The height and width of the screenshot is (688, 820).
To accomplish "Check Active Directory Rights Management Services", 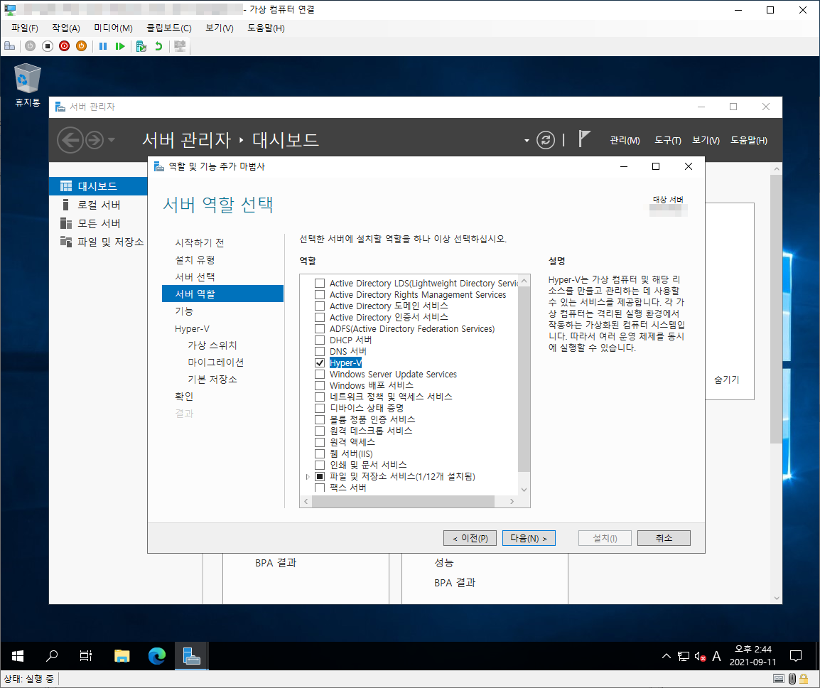I will tap(320, 294).
